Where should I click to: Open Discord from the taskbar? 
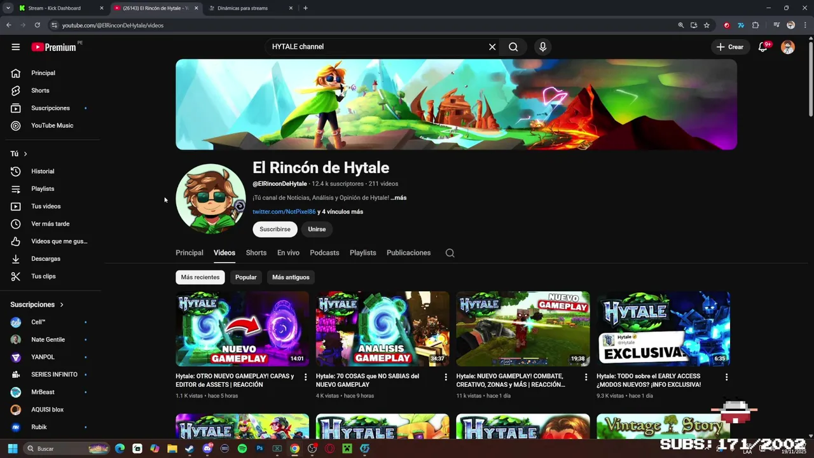pyautogui.click(x=207, y=448)
